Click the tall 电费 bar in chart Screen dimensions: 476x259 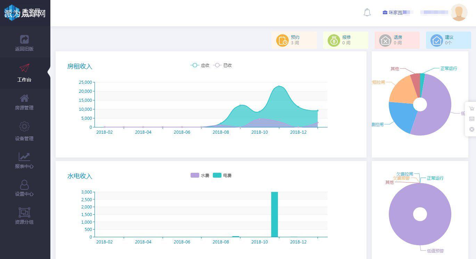tap(274, 214)
